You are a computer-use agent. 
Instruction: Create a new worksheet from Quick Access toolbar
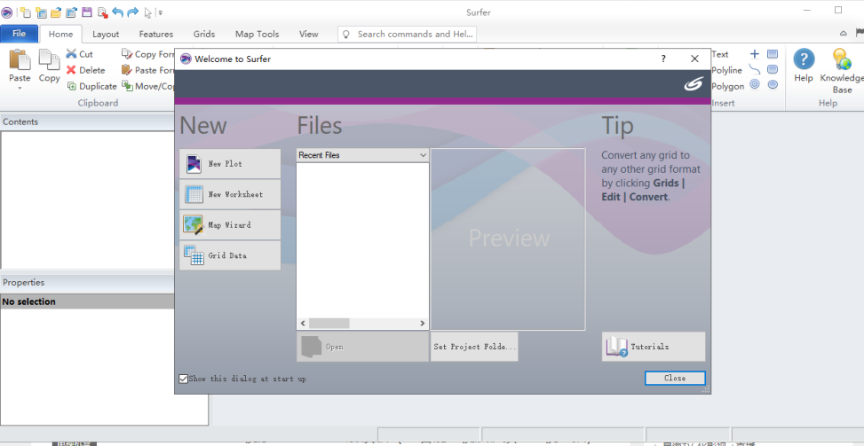click(41, 12)
